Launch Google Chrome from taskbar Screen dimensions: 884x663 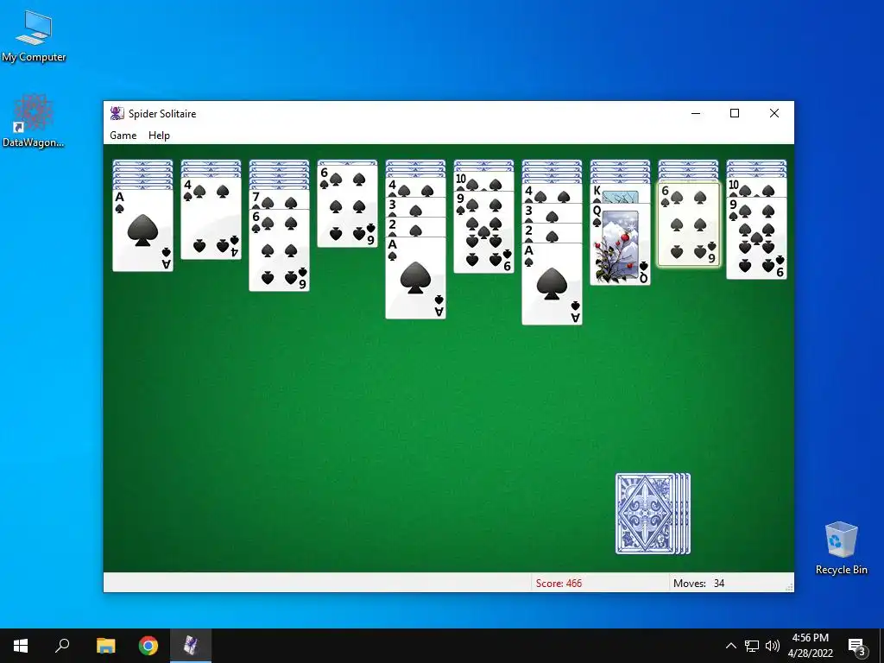point(148,646)
